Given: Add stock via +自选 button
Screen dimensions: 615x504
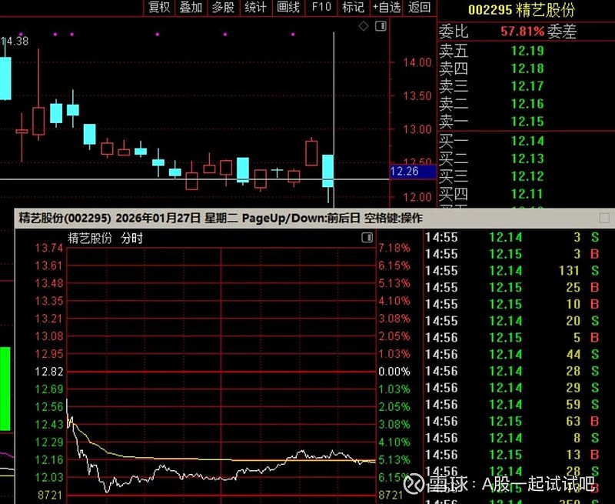Looking at the screenshot, I should [387, 7].
